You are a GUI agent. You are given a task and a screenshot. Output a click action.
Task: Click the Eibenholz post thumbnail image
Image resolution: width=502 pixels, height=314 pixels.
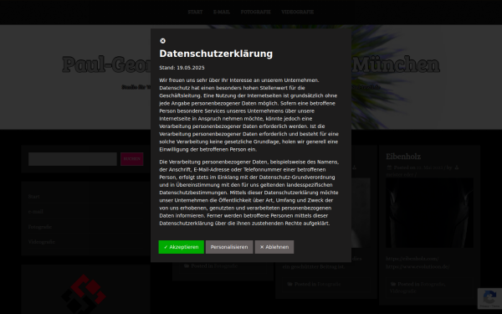click(429, 213)
